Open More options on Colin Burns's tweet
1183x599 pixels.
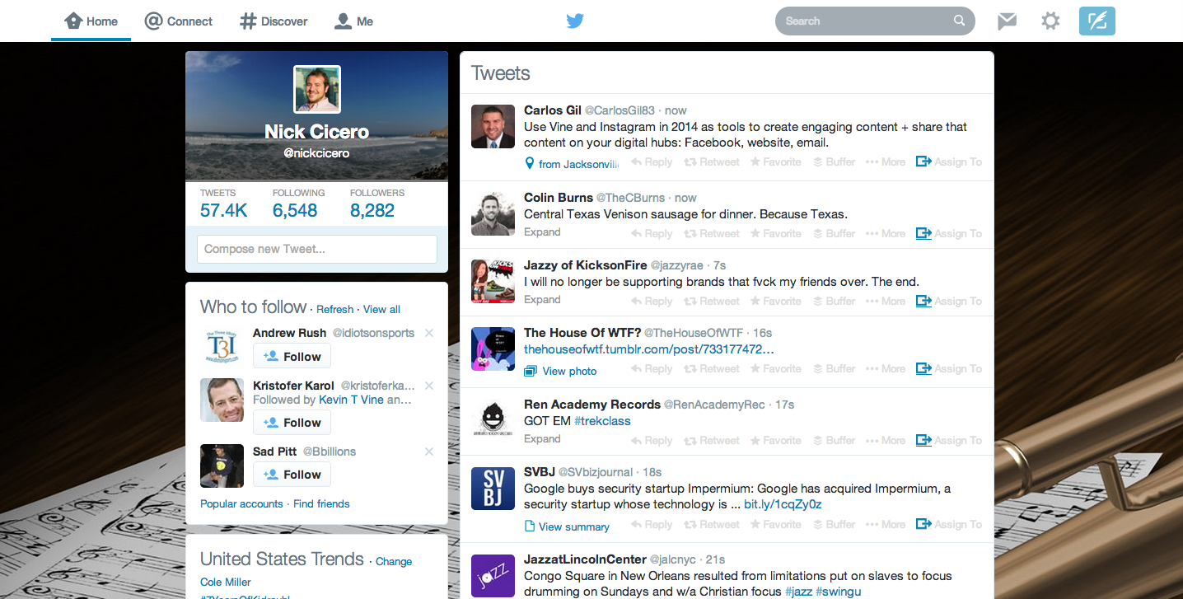(x=886, y=234)
